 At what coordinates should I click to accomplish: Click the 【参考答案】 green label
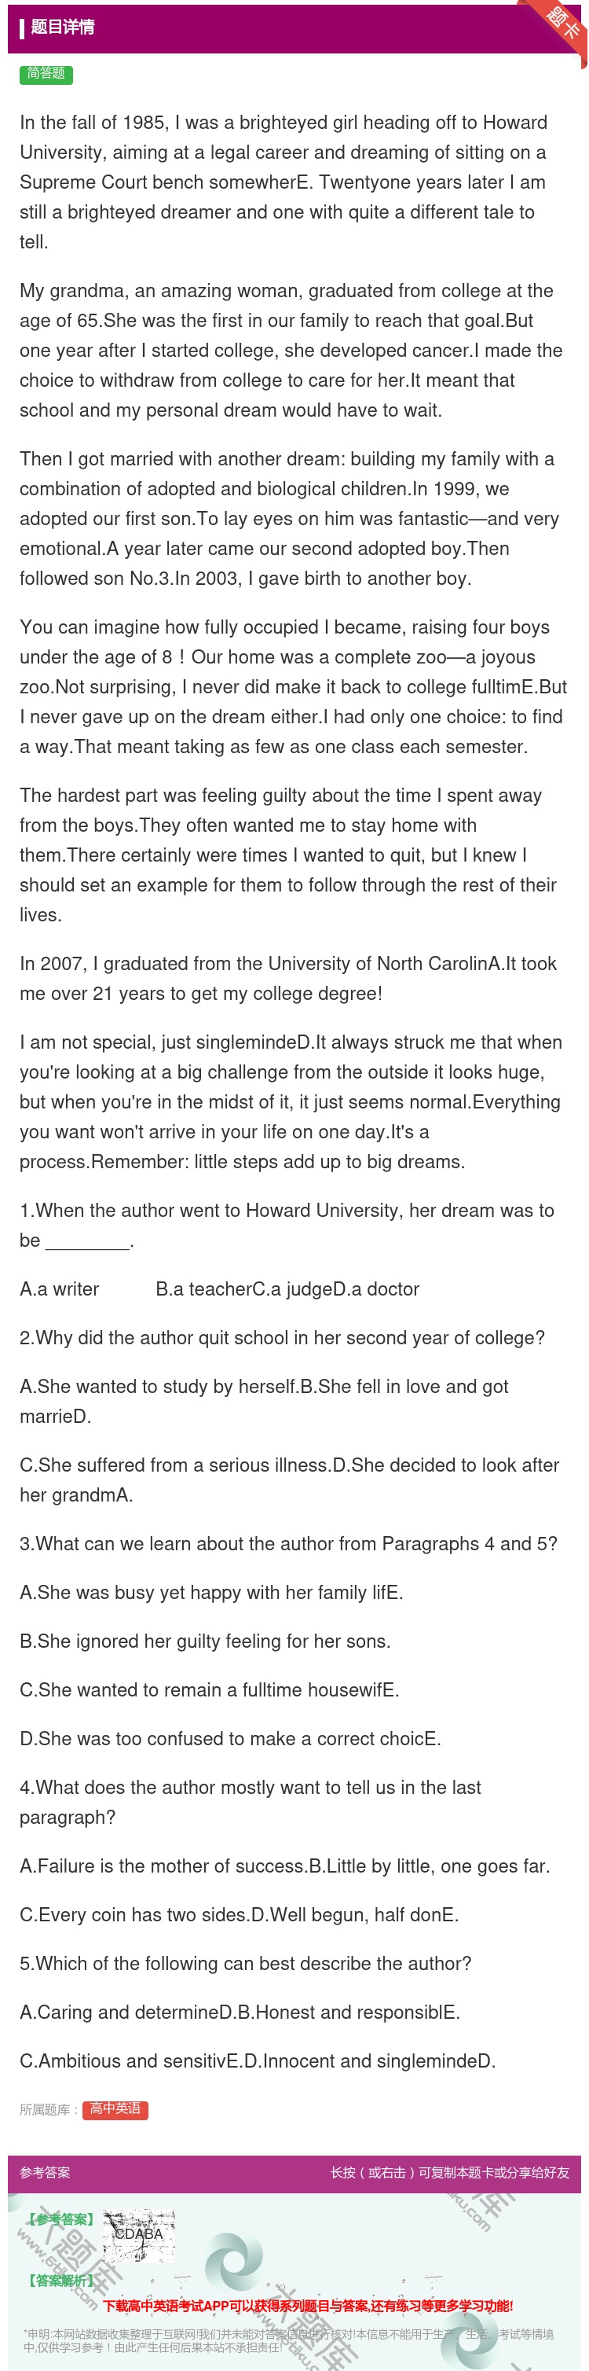click(x=60, y=2219)
